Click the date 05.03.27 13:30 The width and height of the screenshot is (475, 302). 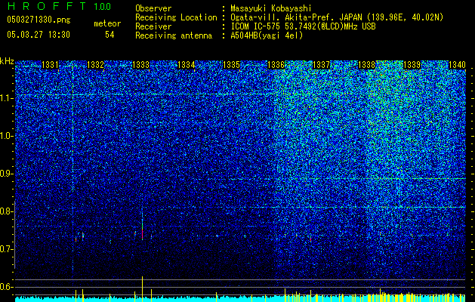(x=39, y=35)
